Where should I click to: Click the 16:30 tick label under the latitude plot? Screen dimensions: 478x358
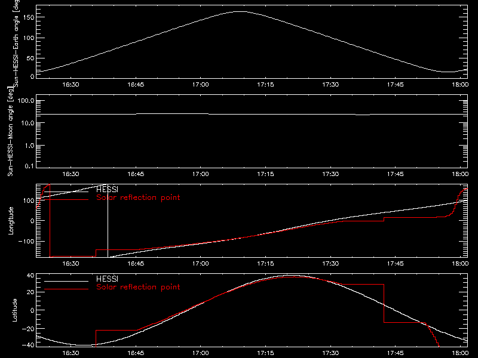tap(71, 353)
